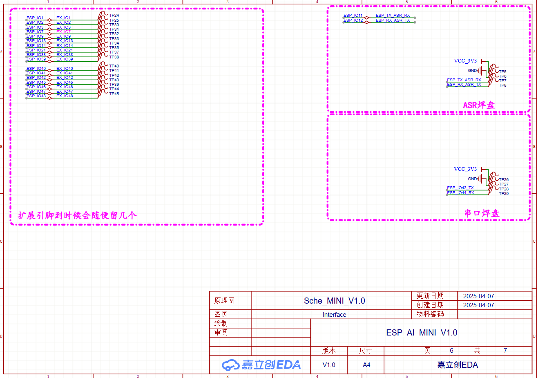Click test point designator TP29
The image size is (538, 378).
pyautogui.click(x=504, y=194)
